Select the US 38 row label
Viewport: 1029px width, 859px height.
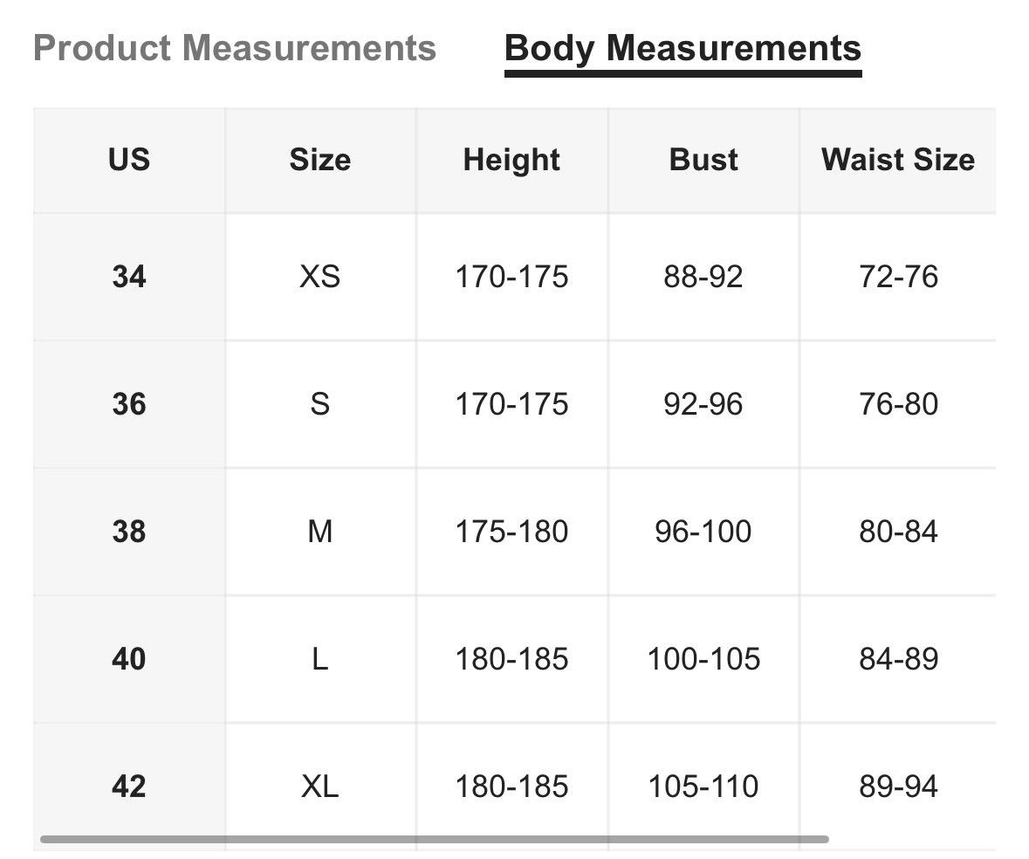(x=129, y=531)
